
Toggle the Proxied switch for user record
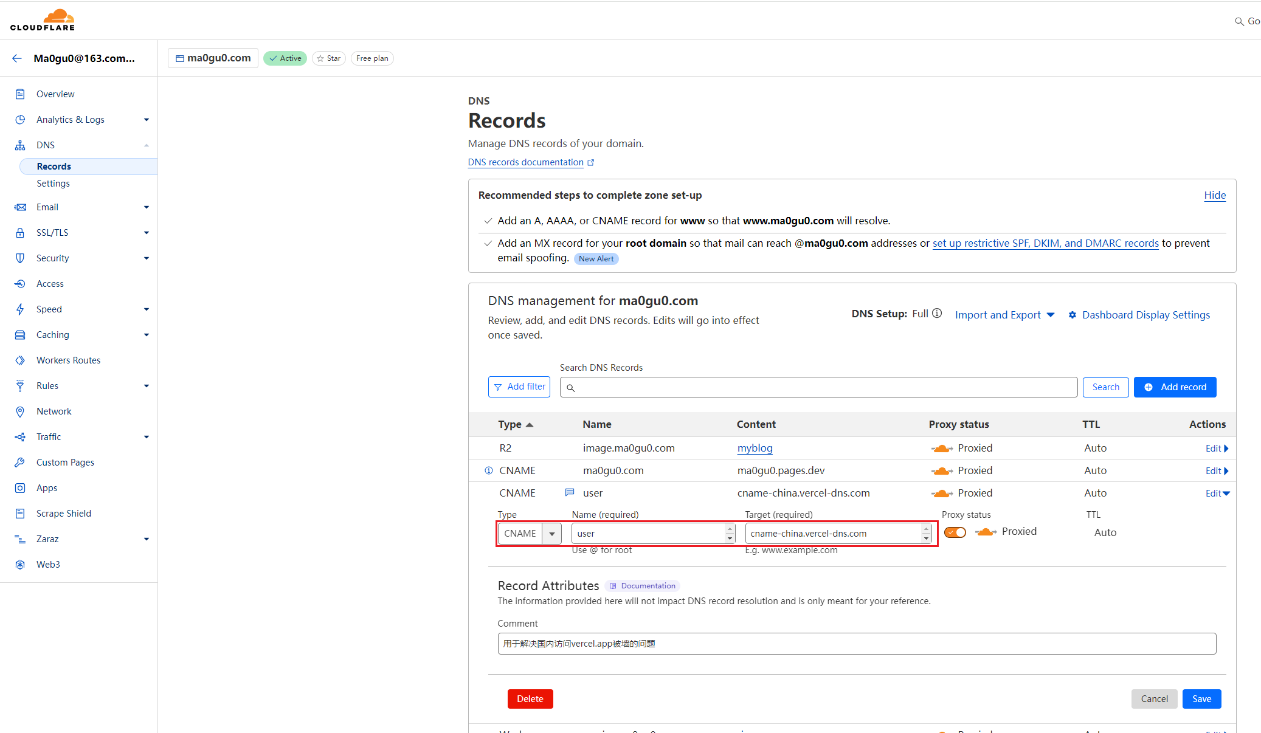tap(955, 532)
